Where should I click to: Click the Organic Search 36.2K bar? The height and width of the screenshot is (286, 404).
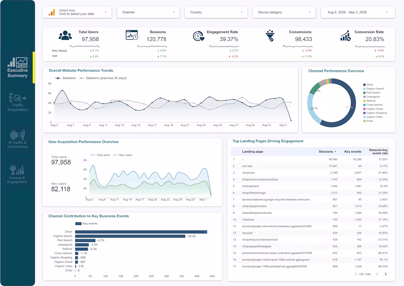click(130, 236)
